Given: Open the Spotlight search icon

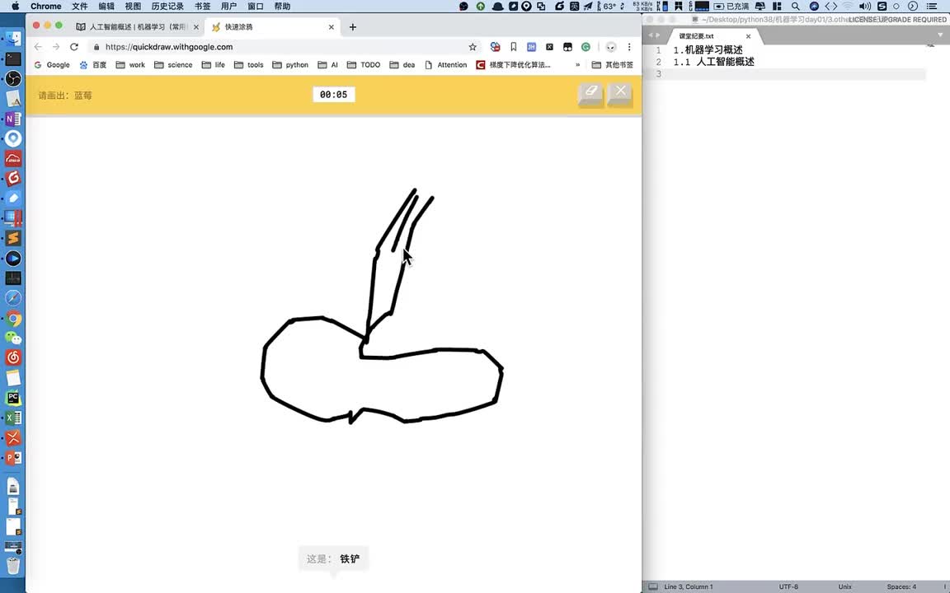Looking at the screenshot, I should click(x=795, y=6).
